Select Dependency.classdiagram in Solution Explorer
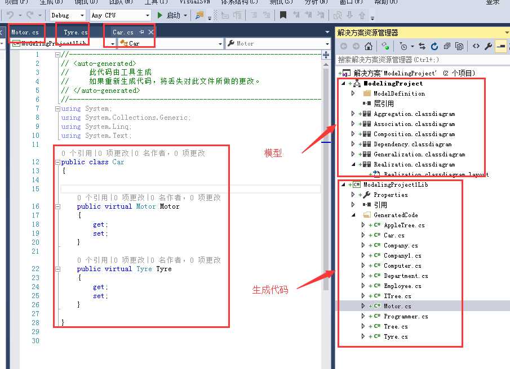Image resolution: width=510 pixels, height=369 pixels. pos(413,144)
